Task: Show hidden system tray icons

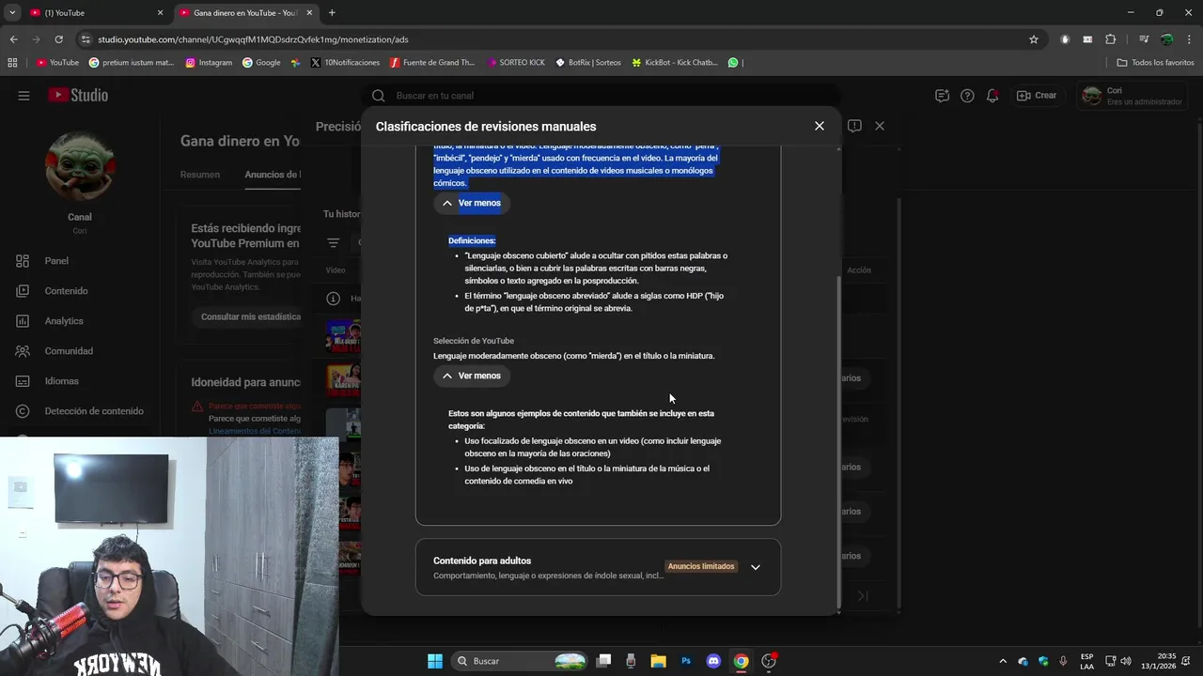Action: tap(1003, 661)
